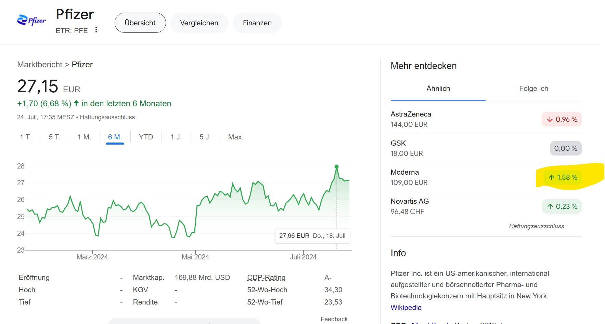
Task: Click the GSK 0,00 % change badge
Action: (566, 148)
